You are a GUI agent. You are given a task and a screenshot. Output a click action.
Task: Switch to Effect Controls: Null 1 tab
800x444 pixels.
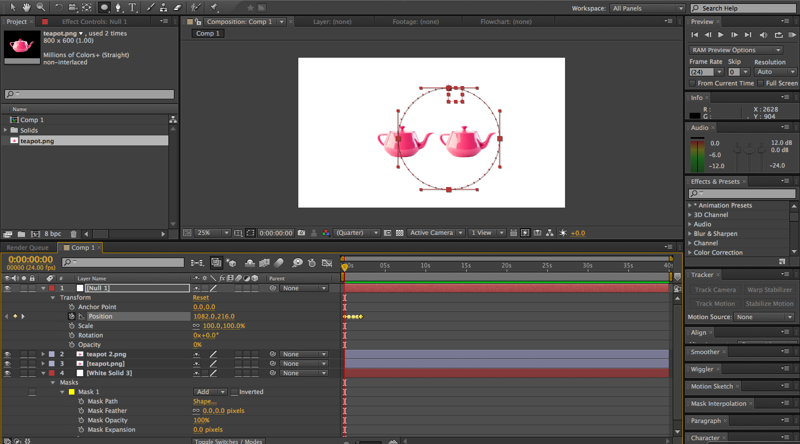94,22
